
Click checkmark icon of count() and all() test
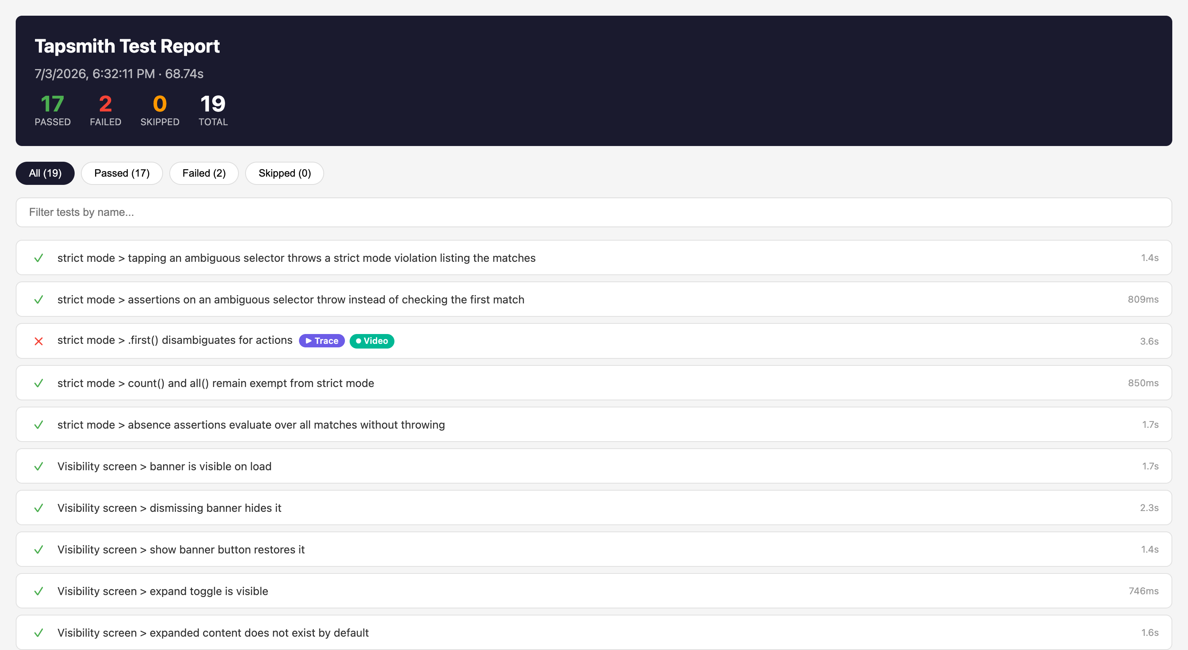(x=39, y=383)
